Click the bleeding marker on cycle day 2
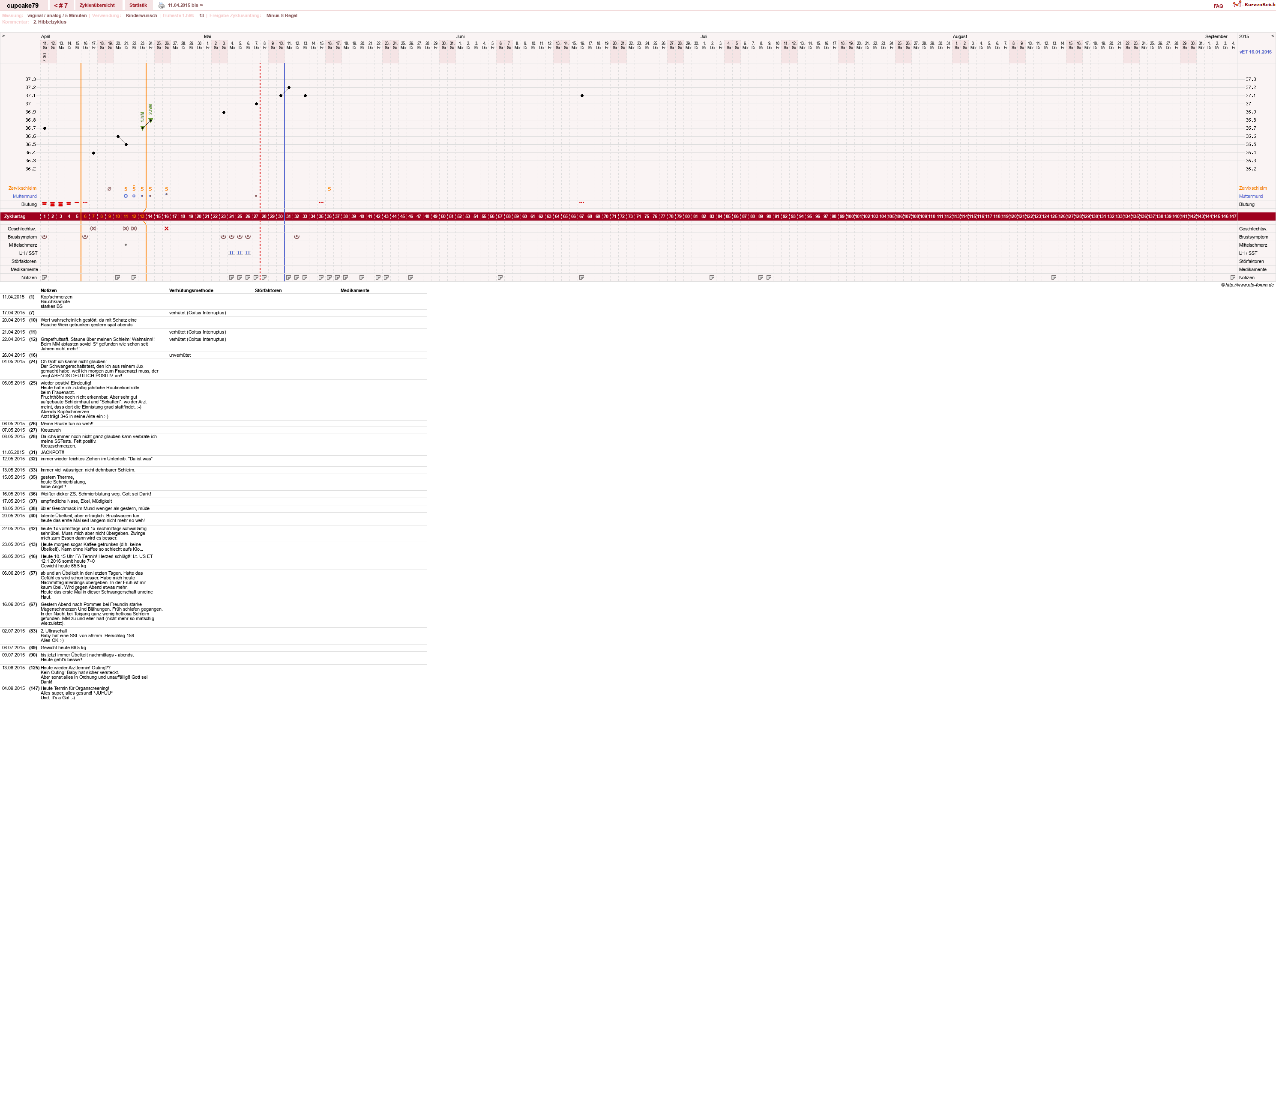This screenshot has width=1276, height=1110. pos(53,204)
